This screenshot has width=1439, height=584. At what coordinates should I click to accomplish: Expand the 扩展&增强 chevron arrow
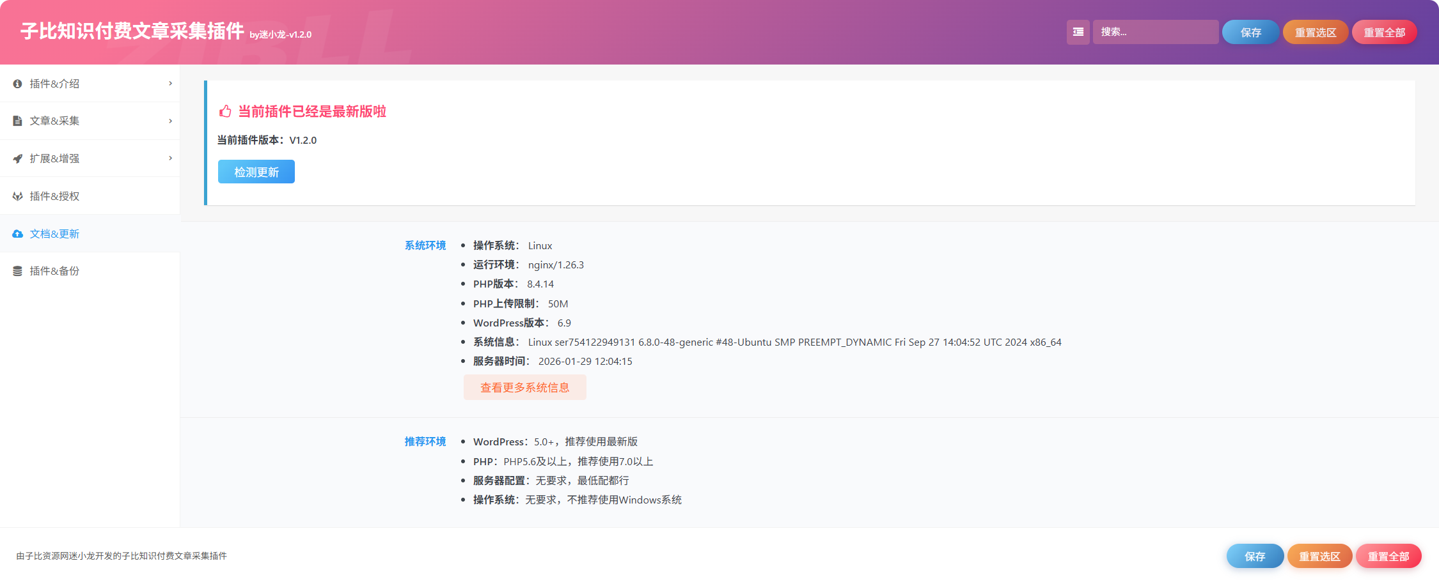(170, 158)
